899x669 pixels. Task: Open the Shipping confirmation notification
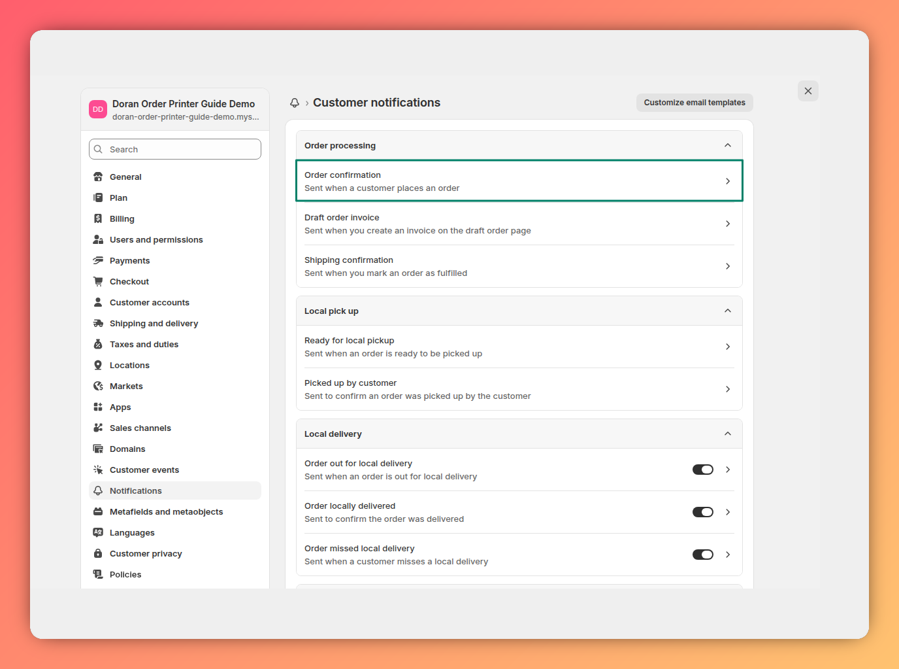click(x=519, y=266)
